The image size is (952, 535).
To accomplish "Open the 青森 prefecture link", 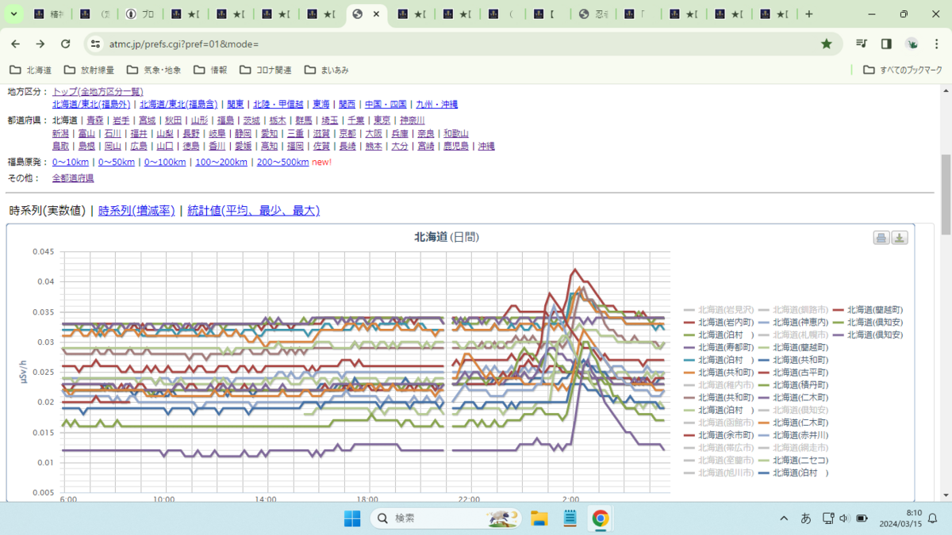I will 95,120.
